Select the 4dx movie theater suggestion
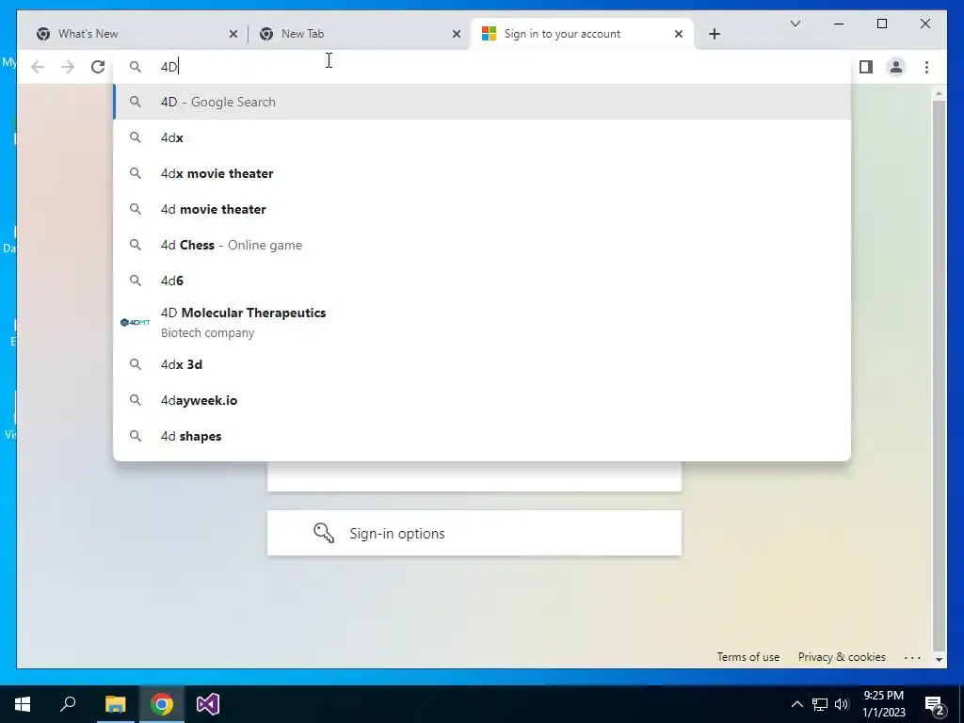The image size is (964, 723). [483, 173]
